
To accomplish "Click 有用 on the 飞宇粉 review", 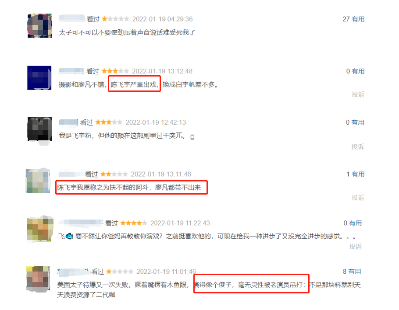I will click(x=358, y=122).
